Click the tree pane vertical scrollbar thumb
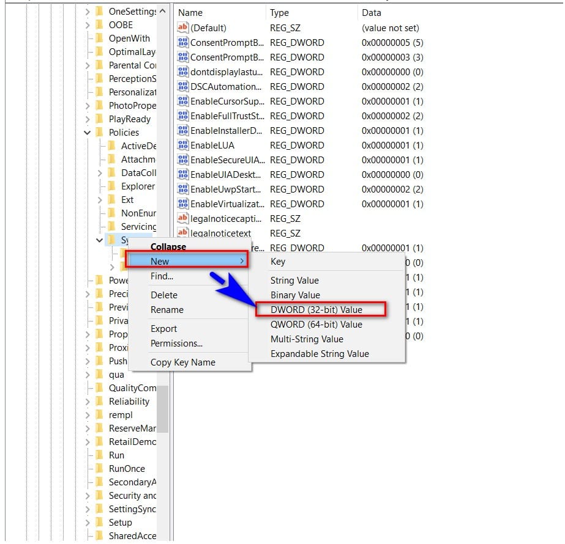This screenshot has width=565, height=544. (162, 409)
